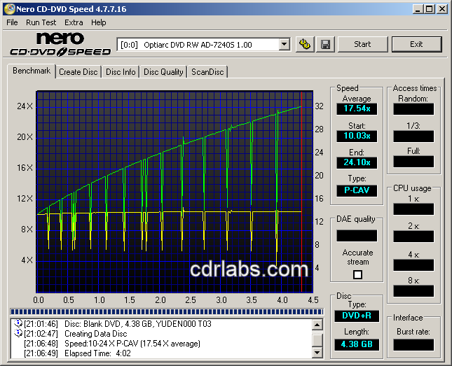Open the Help menu
452x366 pixels.
click(99, 22)
